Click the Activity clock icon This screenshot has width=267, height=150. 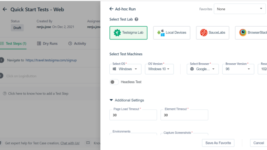(x=70, y=43)
